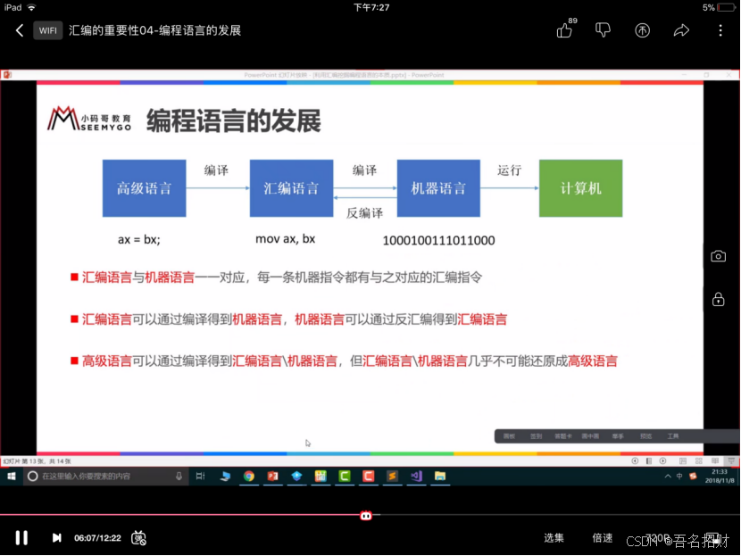Capture a screenshot with the camera icon
The image size is (741, 556).
tap(719, 256)
